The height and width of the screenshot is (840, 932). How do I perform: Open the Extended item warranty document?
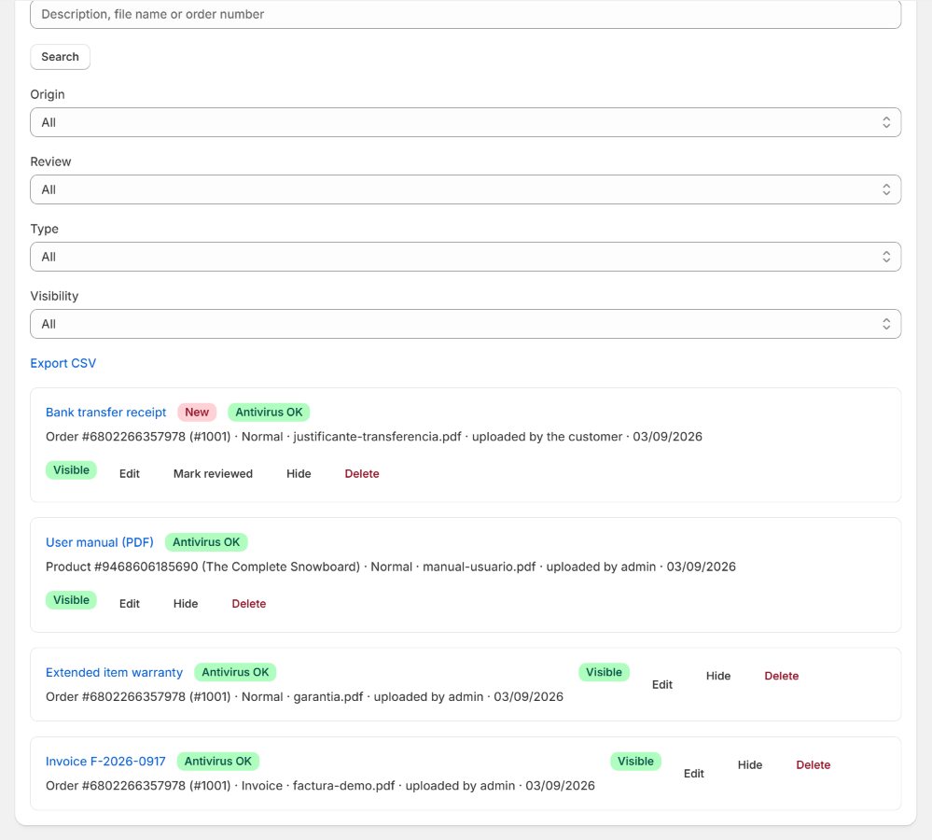pyautogui.click(x=114, y=673)
